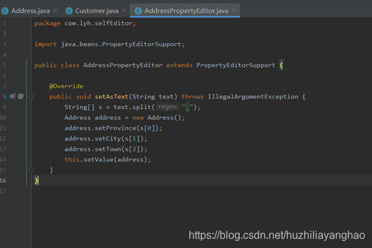Click the setAsText method name

[x=111, y=97]
